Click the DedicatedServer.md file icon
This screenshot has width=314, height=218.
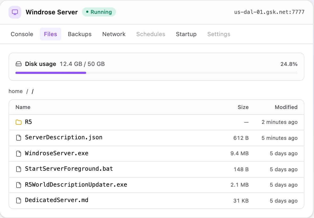pyautogui.click(x=19, y=200)
